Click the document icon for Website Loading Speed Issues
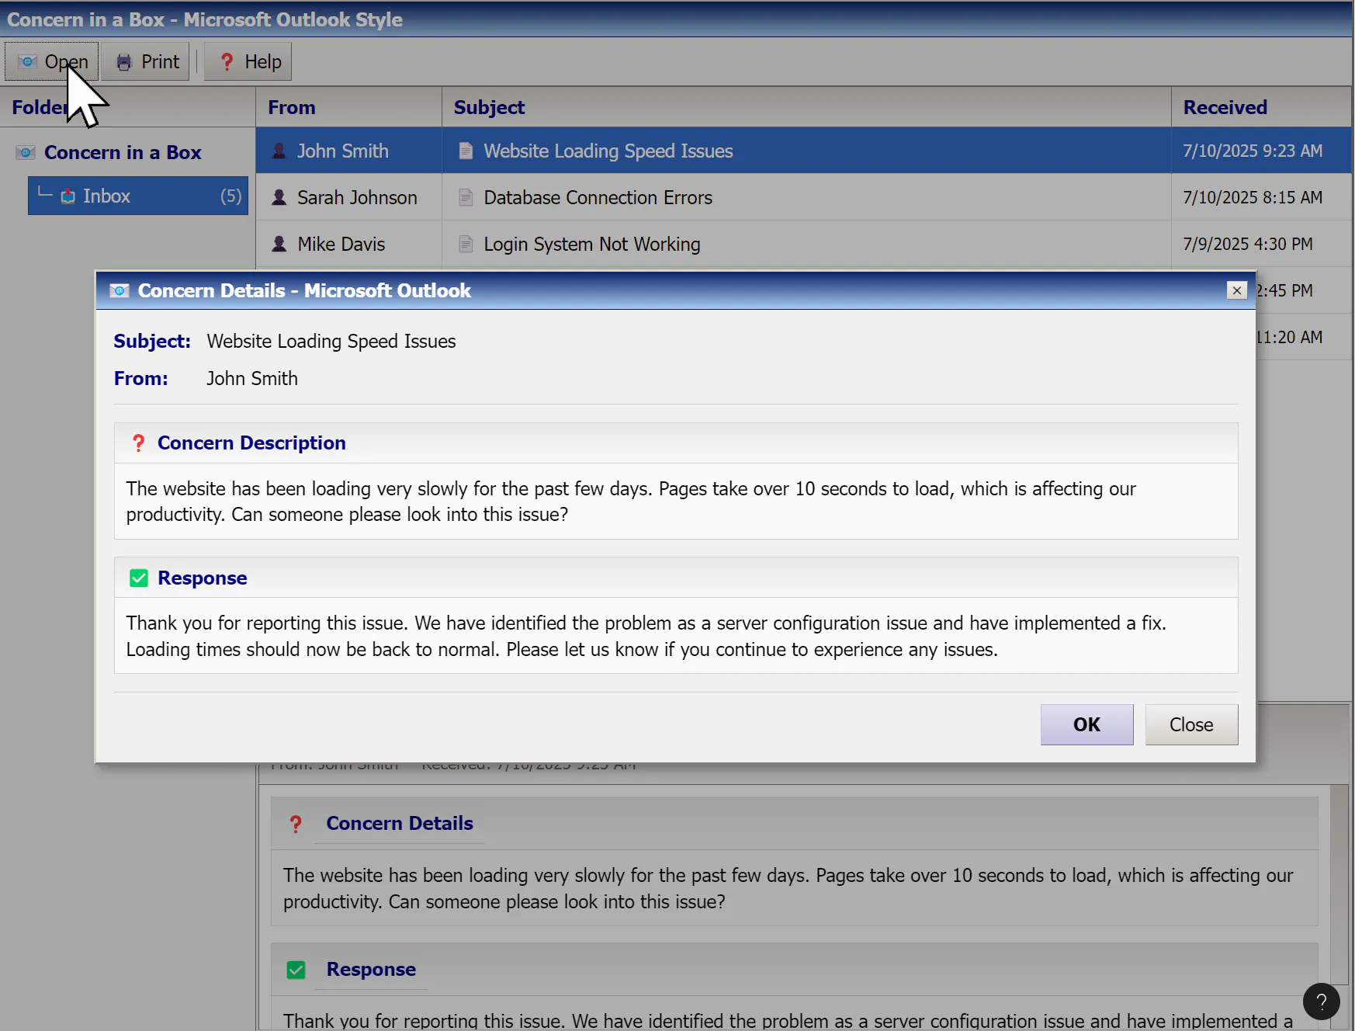The height and width of the screenshot is (1031, 1355). (466, 151)
